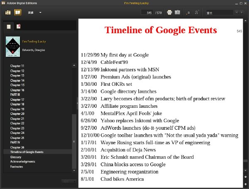Viewport: 249px width, 189px height.
Task: Open Chapter 24 in contents
Action: [17, 133]
